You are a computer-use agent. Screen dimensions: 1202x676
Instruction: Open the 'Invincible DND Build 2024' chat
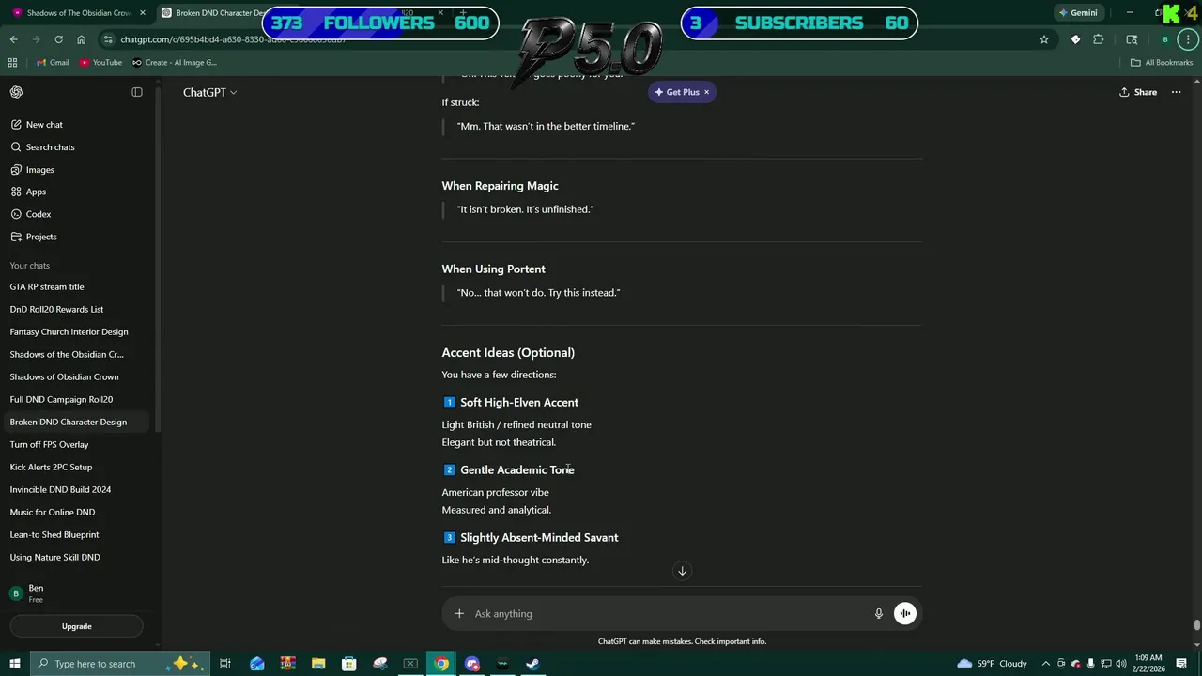pyautogui.click(x=77, y=489)
